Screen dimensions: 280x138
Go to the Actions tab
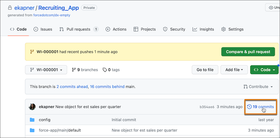point(116,29)
